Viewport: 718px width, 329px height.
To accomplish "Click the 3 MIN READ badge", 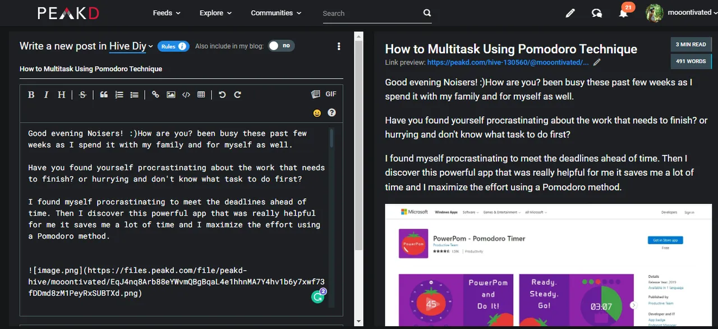I will pos(691,44).
